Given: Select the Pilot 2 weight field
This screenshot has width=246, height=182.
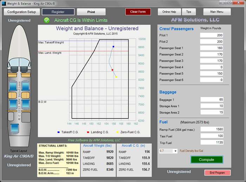Looking at the screenshot, I should coord(211,42).
